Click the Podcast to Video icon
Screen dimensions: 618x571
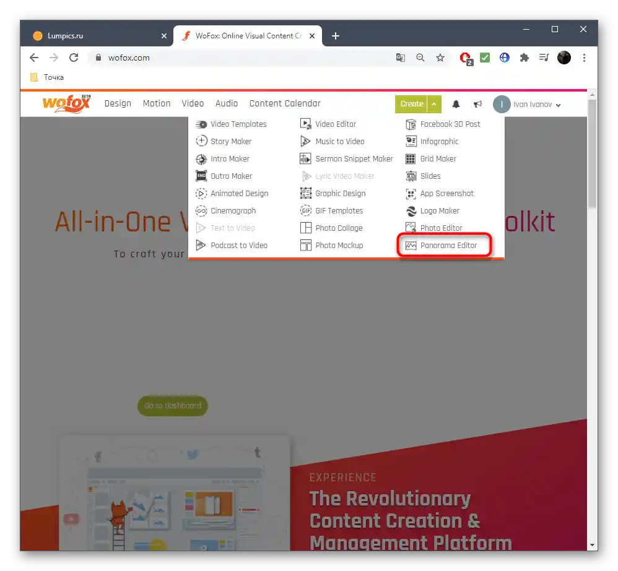(x=201, y=246)
